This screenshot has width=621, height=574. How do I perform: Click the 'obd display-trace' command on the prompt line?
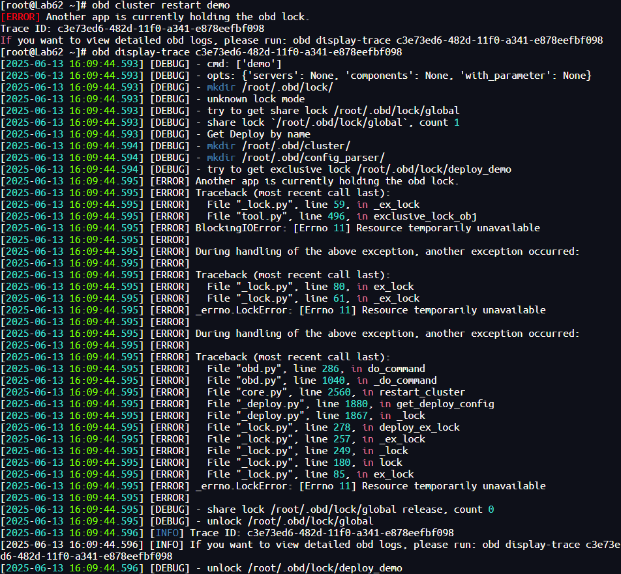coord(247,52)
